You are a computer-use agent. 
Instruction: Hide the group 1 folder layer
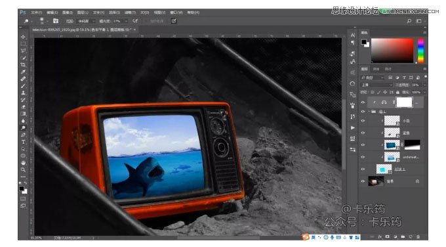coord(363,112)
